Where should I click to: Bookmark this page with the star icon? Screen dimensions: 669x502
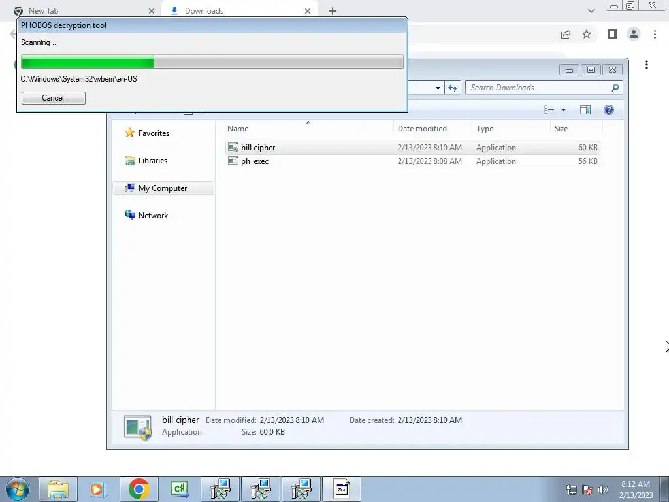587,34
